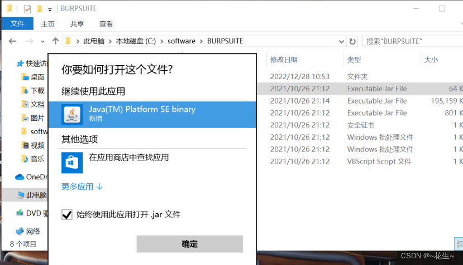Open 桌面 in navigation pane
The image size is (463, 265).
[x=33, y=77]
